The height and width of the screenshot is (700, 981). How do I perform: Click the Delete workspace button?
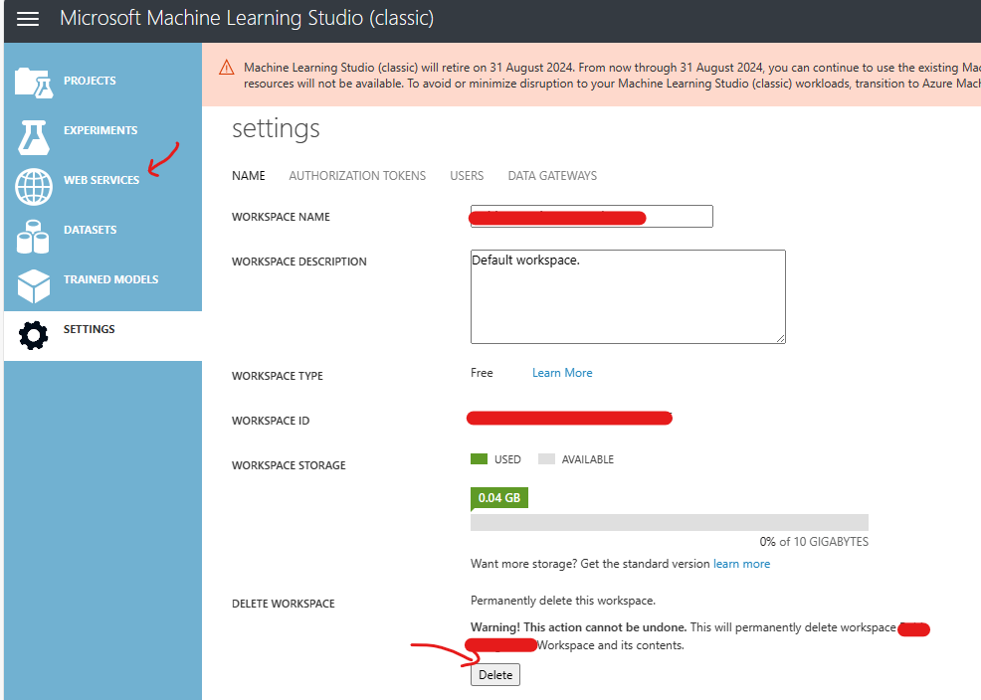point(495,675)
